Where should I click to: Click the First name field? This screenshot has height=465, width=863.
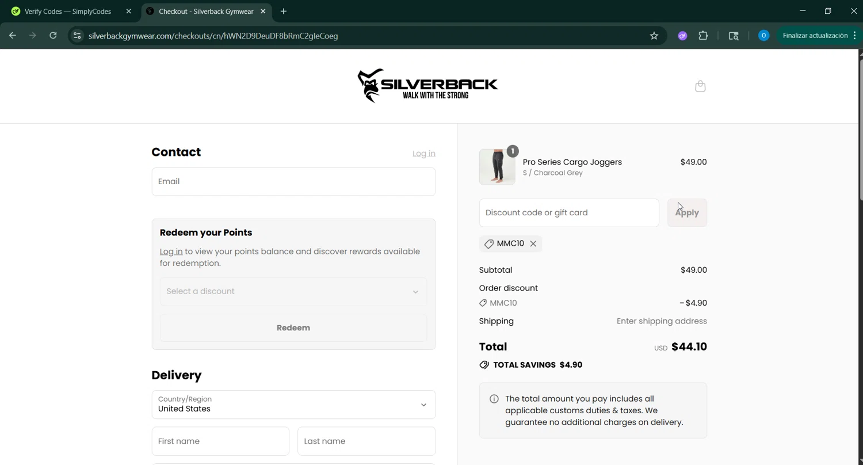[220, 441]
